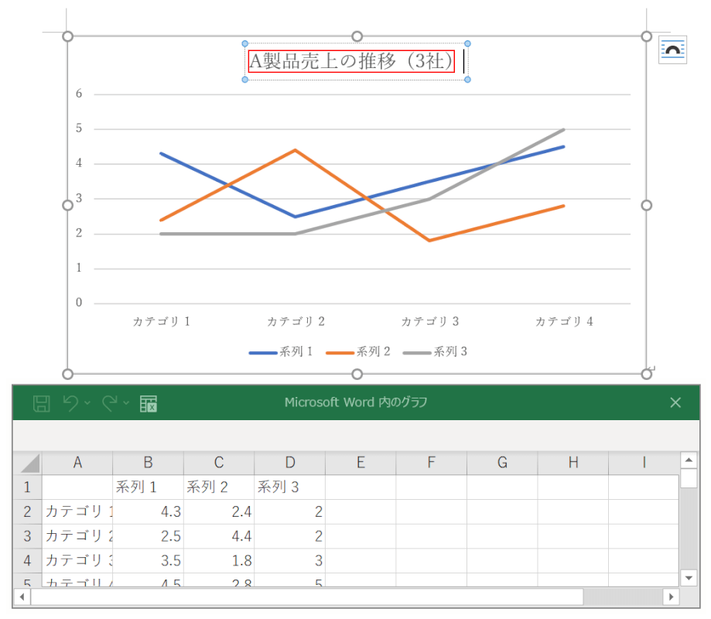Select the column B header

click(x=148, y=463)
